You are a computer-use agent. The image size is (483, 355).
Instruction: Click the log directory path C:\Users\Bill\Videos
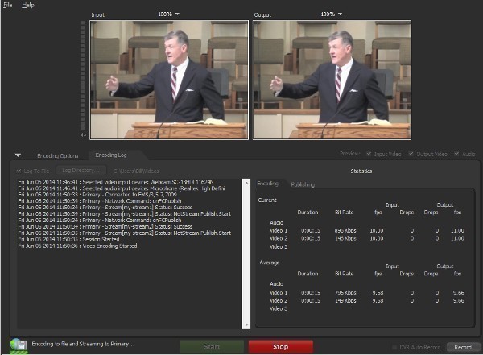tap(136, 171)
